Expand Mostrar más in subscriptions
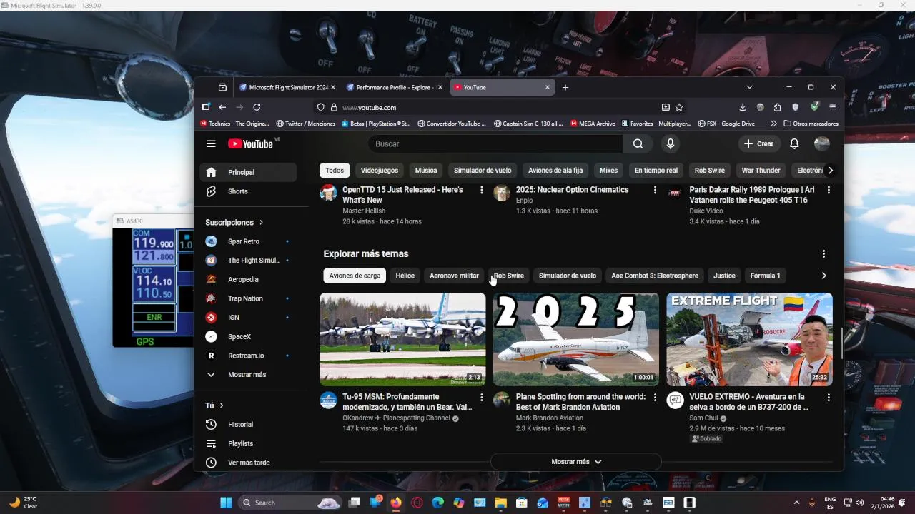The image size is (915, 514). coord(247,374)
